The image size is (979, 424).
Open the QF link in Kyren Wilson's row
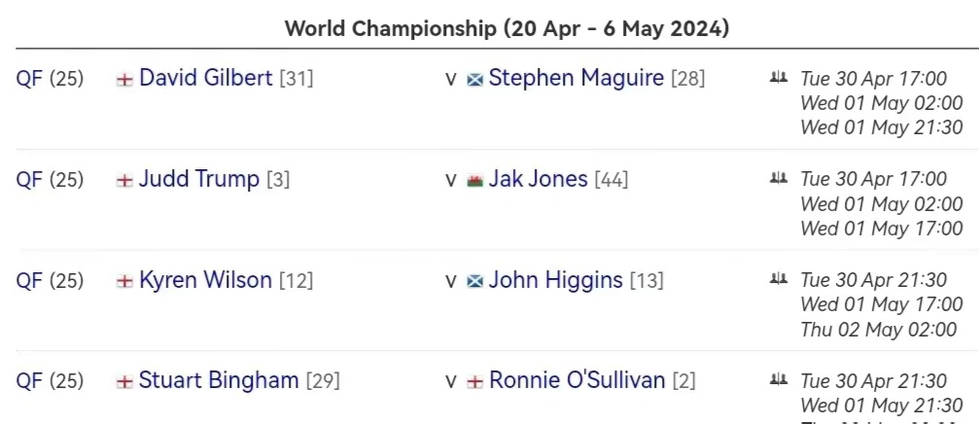coord(30,281)
